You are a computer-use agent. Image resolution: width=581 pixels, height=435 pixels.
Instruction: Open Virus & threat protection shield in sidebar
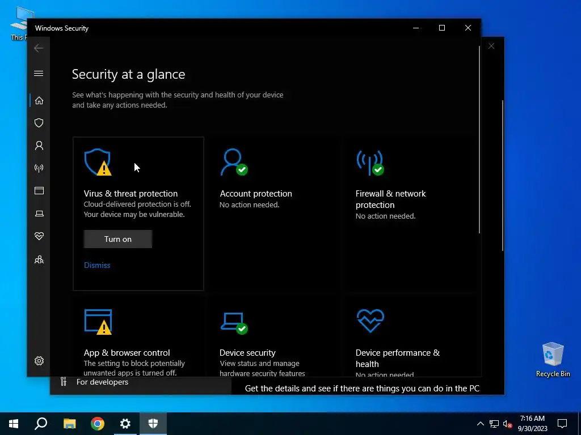39,123
